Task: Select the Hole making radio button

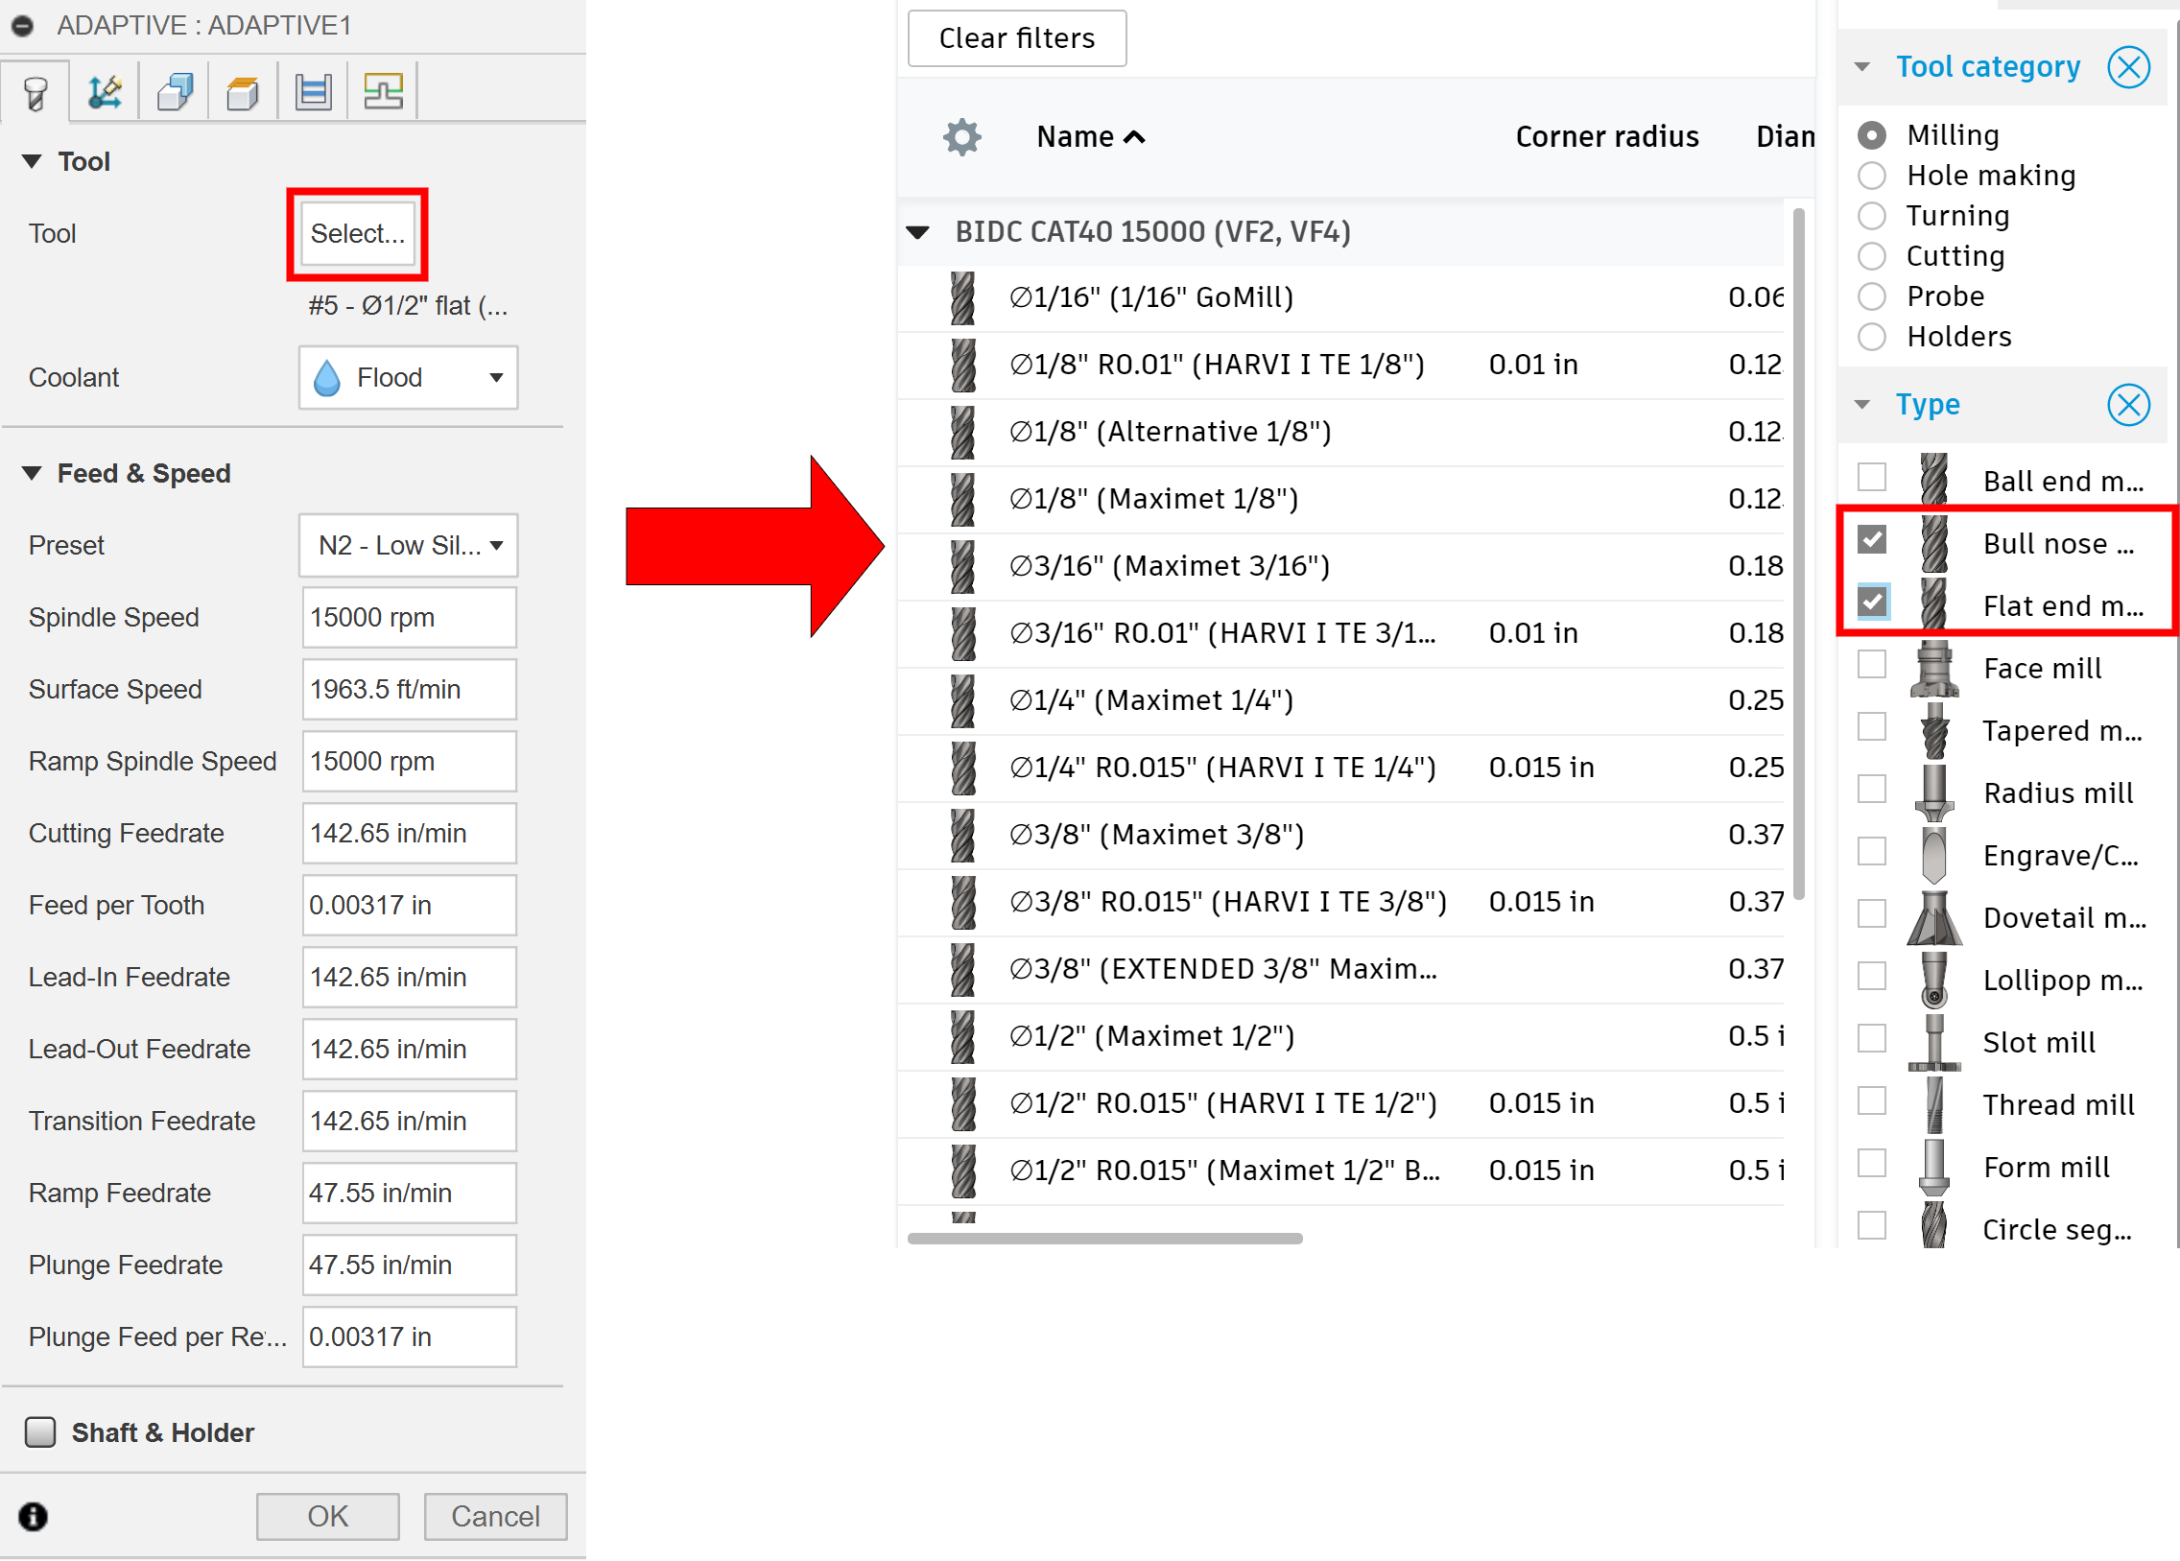Action: 1871,176
